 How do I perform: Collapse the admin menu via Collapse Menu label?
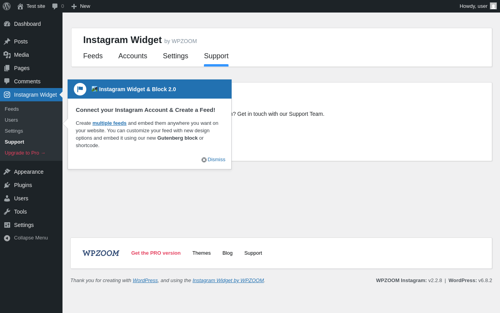click(x=31, y=238)
